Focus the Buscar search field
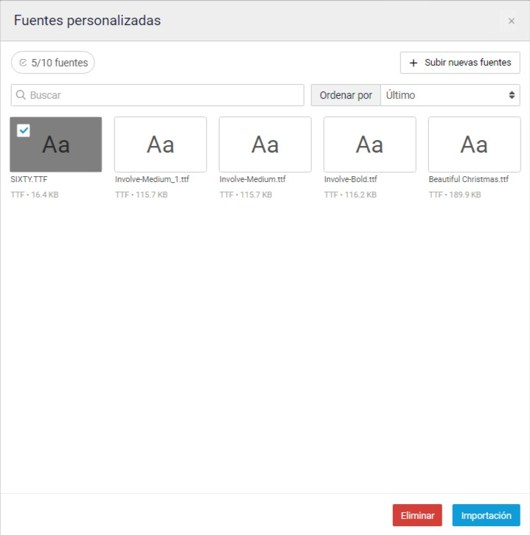Screen dimensions: 530x535 click(x=157, y=95)
